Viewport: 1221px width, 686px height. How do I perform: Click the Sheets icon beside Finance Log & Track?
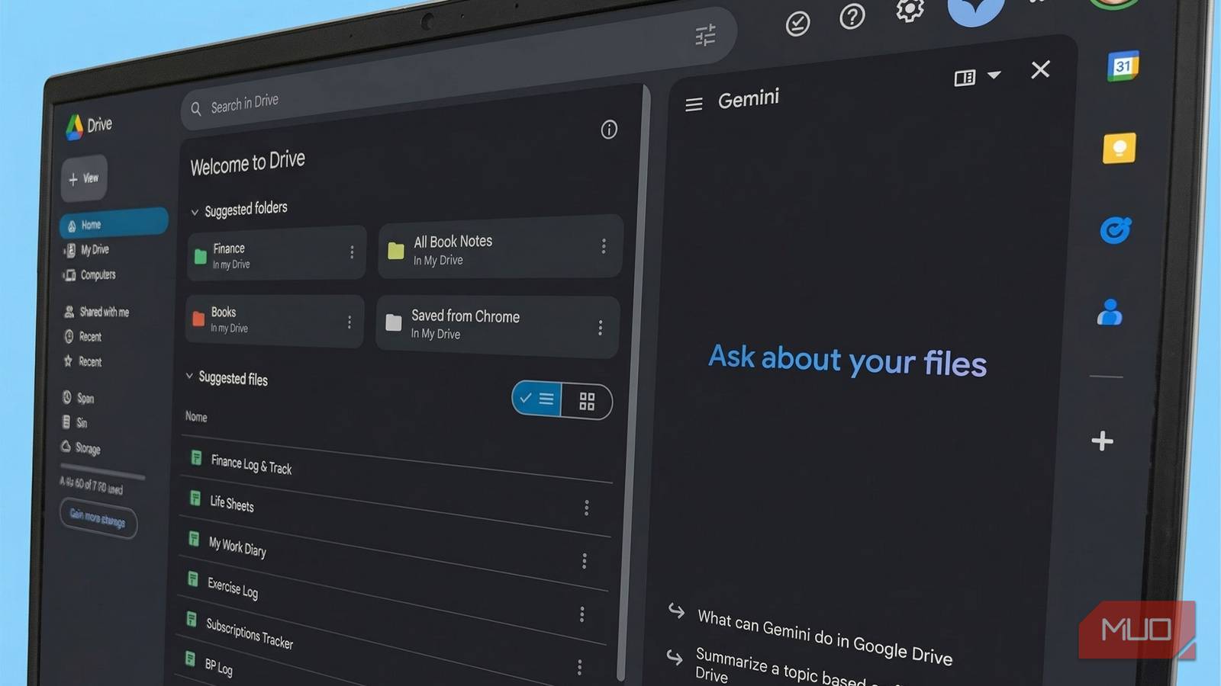coord(196,457)
